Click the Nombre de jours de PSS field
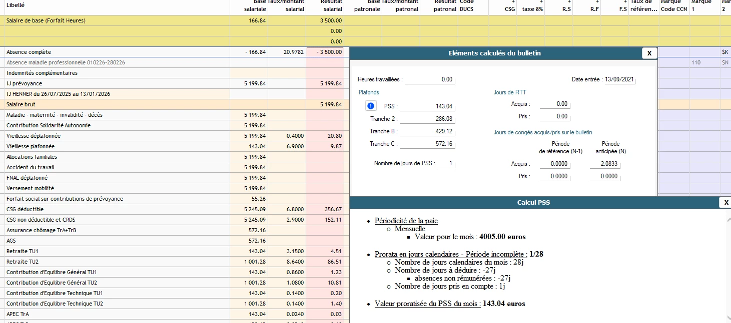This screenshot has height=323, width=731. coord(446,164)
